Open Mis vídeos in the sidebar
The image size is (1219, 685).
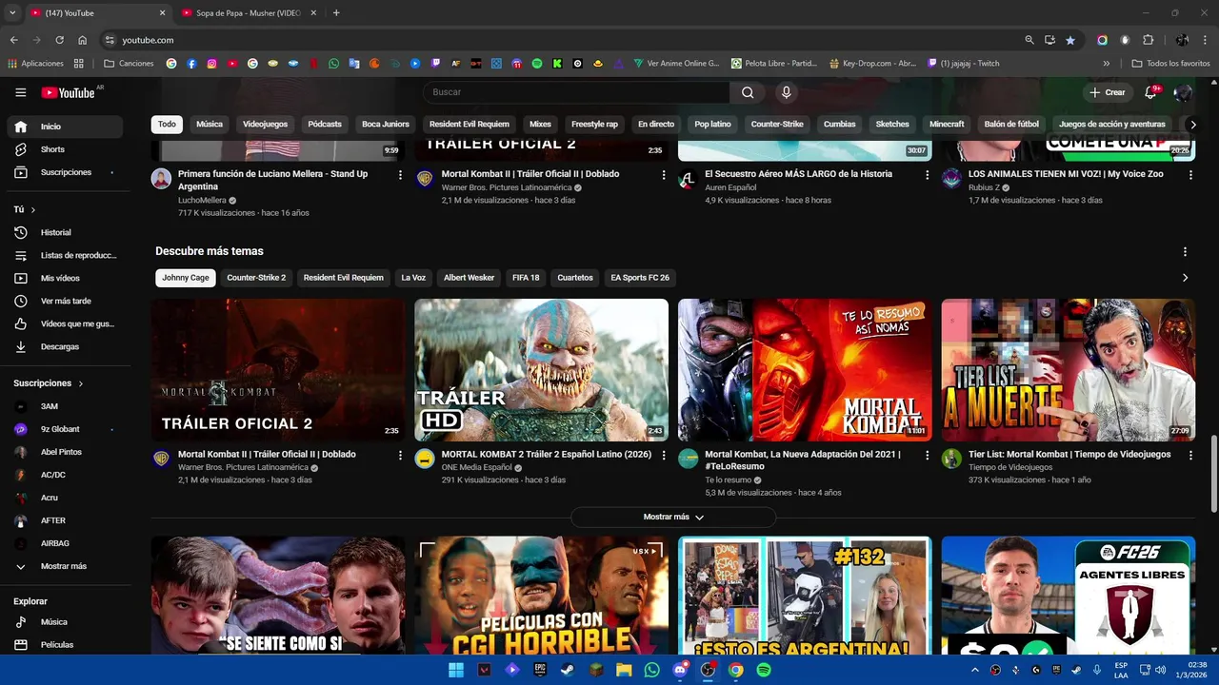[x=66, y=278]
